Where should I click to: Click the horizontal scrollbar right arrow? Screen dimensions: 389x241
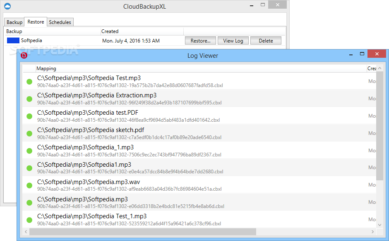372,232
